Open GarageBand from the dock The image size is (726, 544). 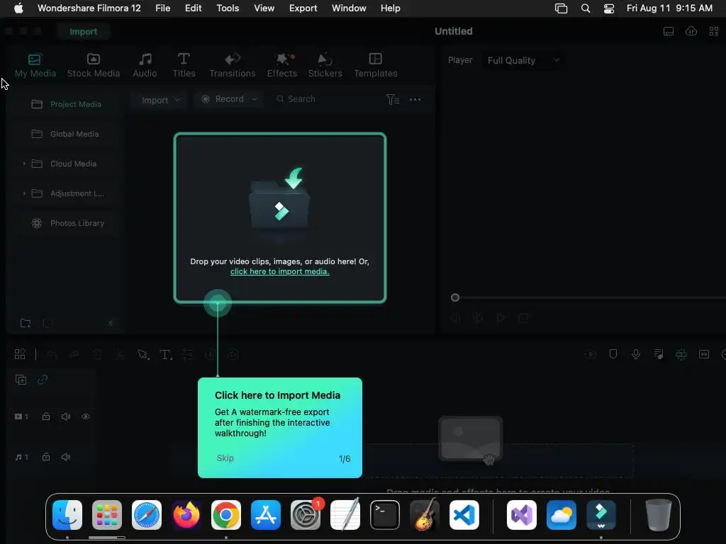[425, 514]
